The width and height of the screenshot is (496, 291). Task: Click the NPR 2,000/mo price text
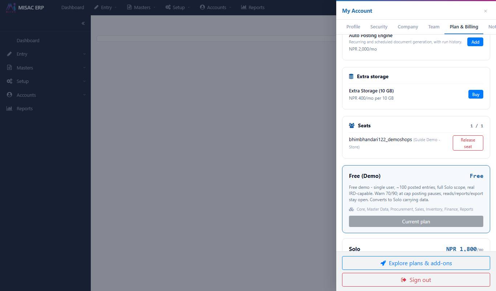[363, 49]
